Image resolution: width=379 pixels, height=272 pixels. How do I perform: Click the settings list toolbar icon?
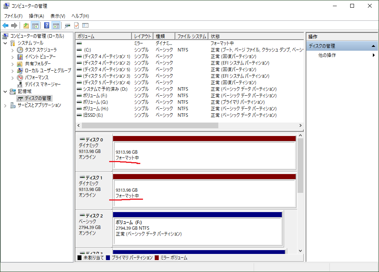click(x=85, y=25)
